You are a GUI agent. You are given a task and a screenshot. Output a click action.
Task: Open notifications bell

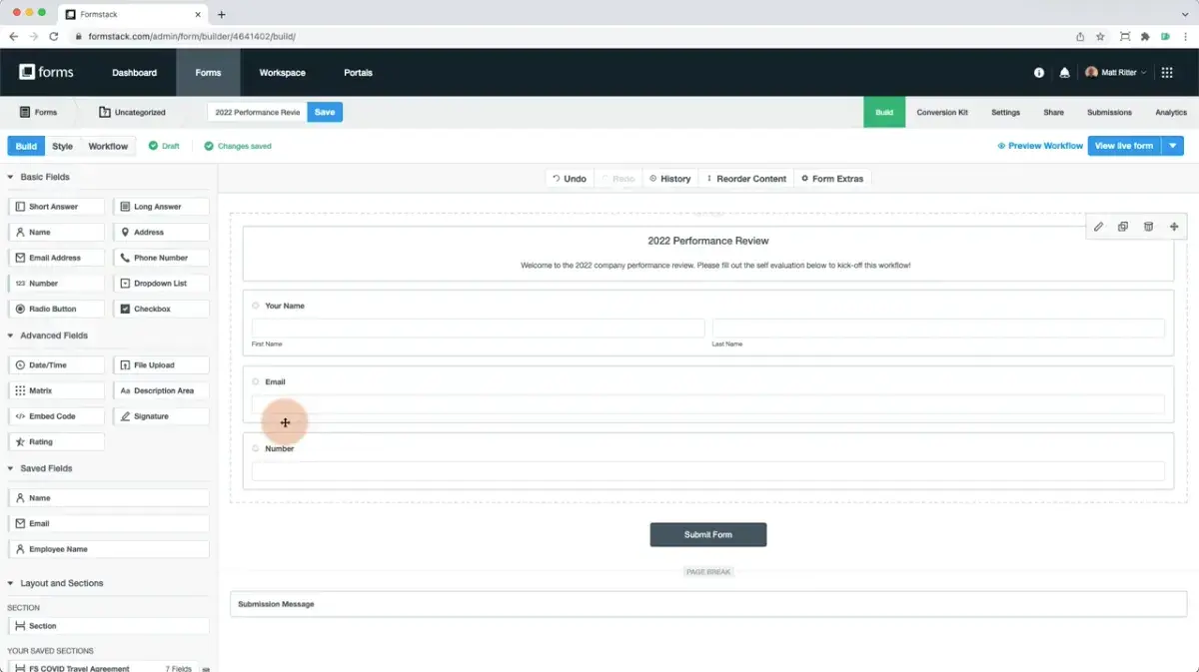(x=1064, y=73)
